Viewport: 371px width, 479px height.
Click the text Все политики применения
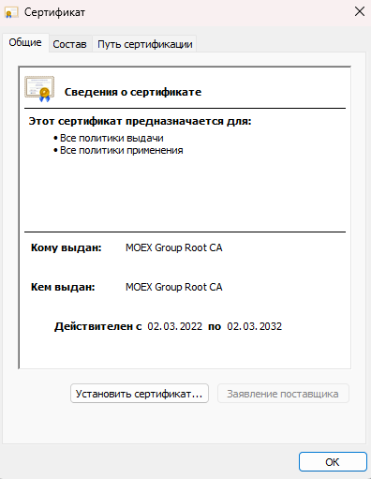(122, 150)
